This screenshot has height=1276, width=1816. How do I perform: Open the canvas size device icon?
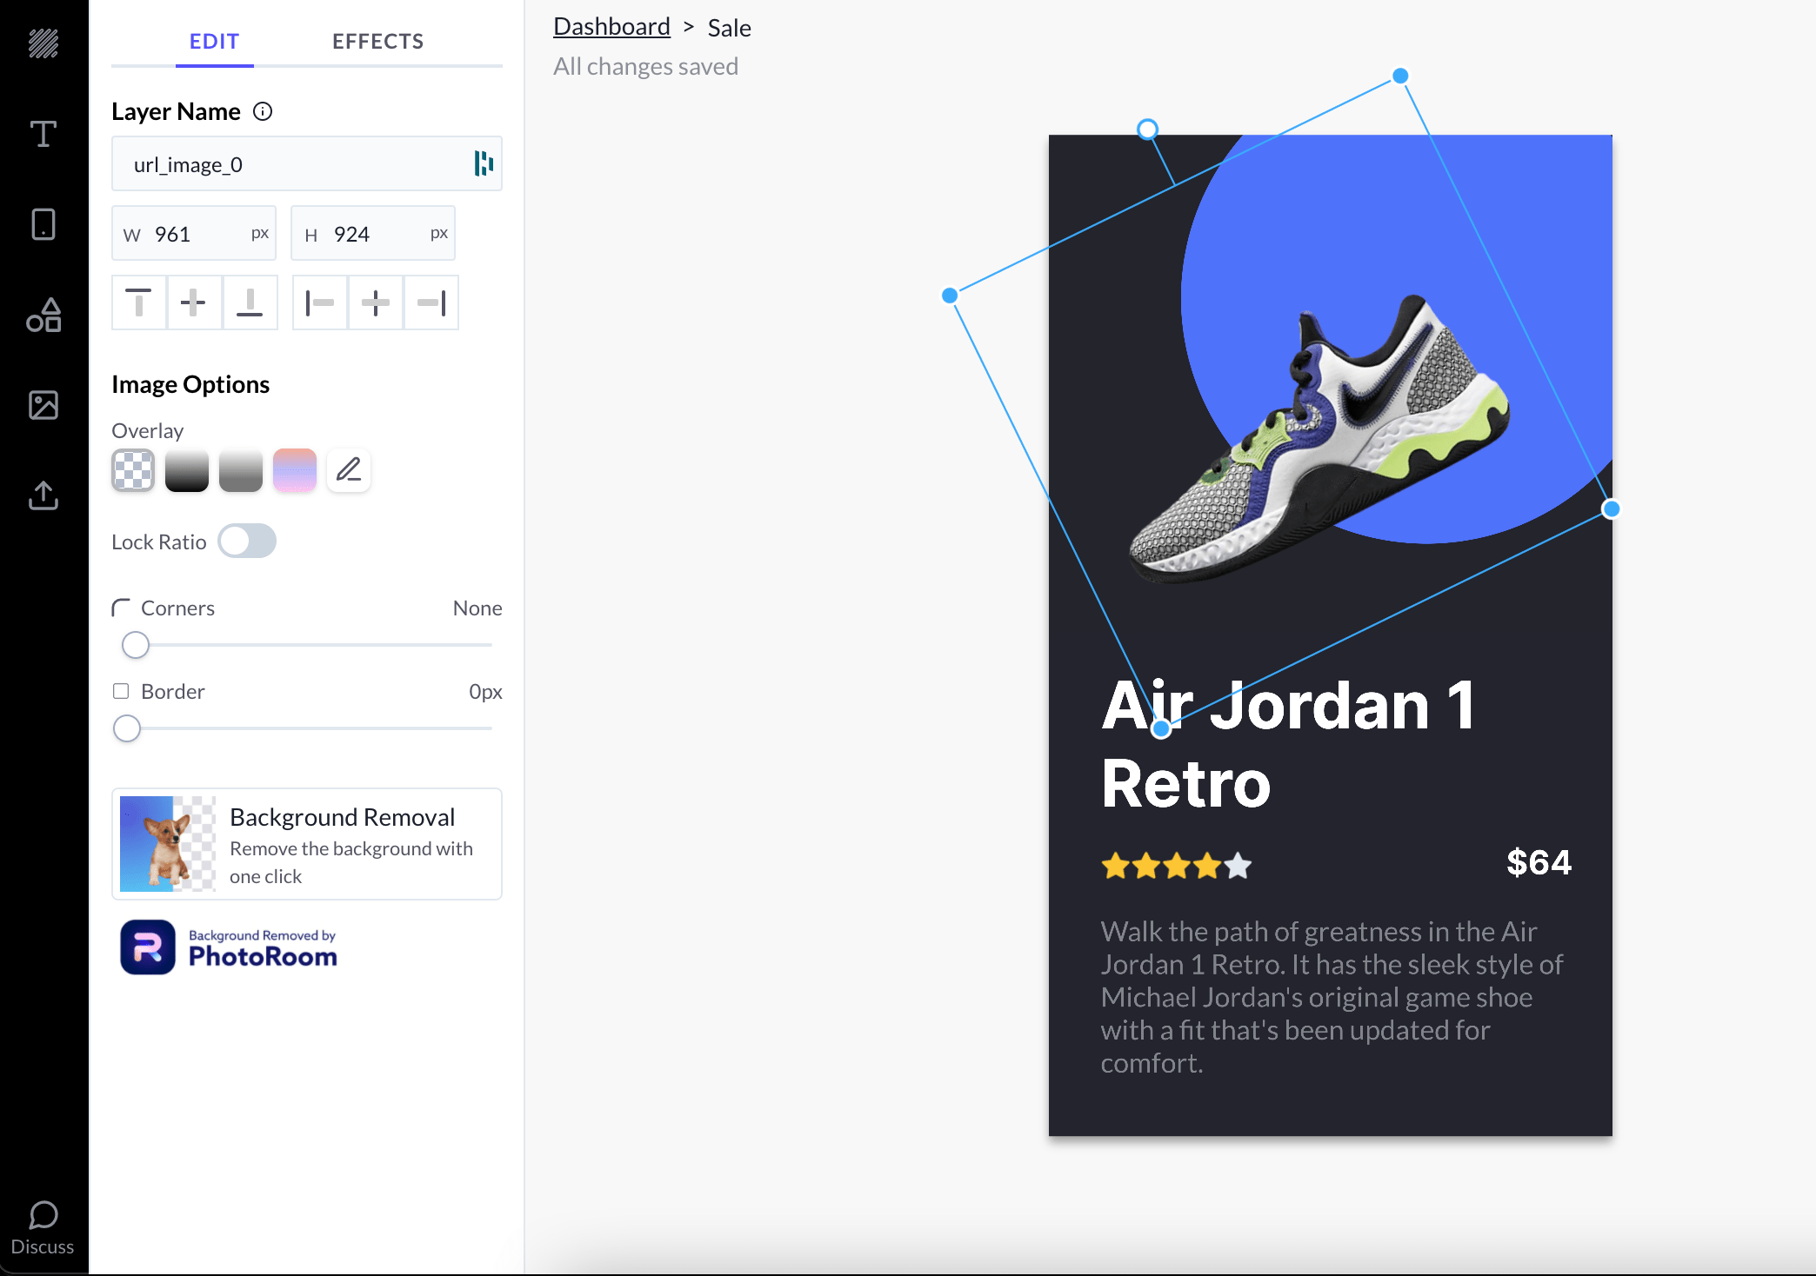click(x=43, y=224)
